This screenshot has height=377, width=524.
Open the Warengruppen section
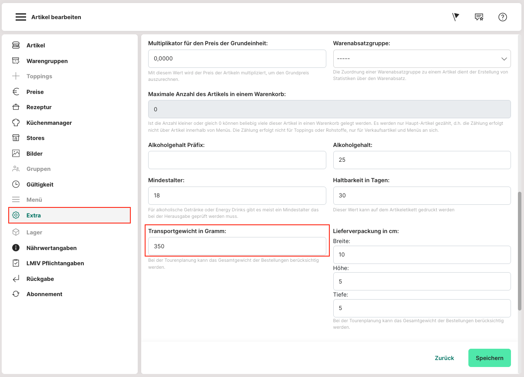pyautogui.click(x=47, y=61)
